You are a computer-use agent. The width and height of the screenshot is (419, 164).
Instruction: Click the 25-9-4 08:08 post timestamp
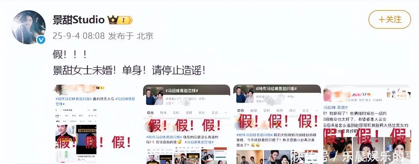coord(79,36)
